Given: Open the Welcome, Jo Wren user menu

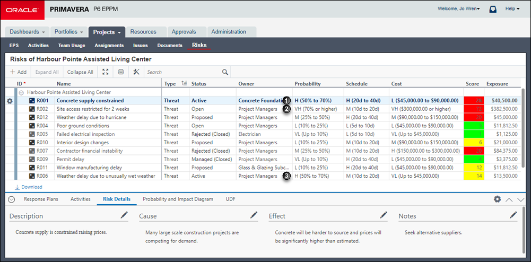Looking at the screenshot, I should [x=459, y=9].
